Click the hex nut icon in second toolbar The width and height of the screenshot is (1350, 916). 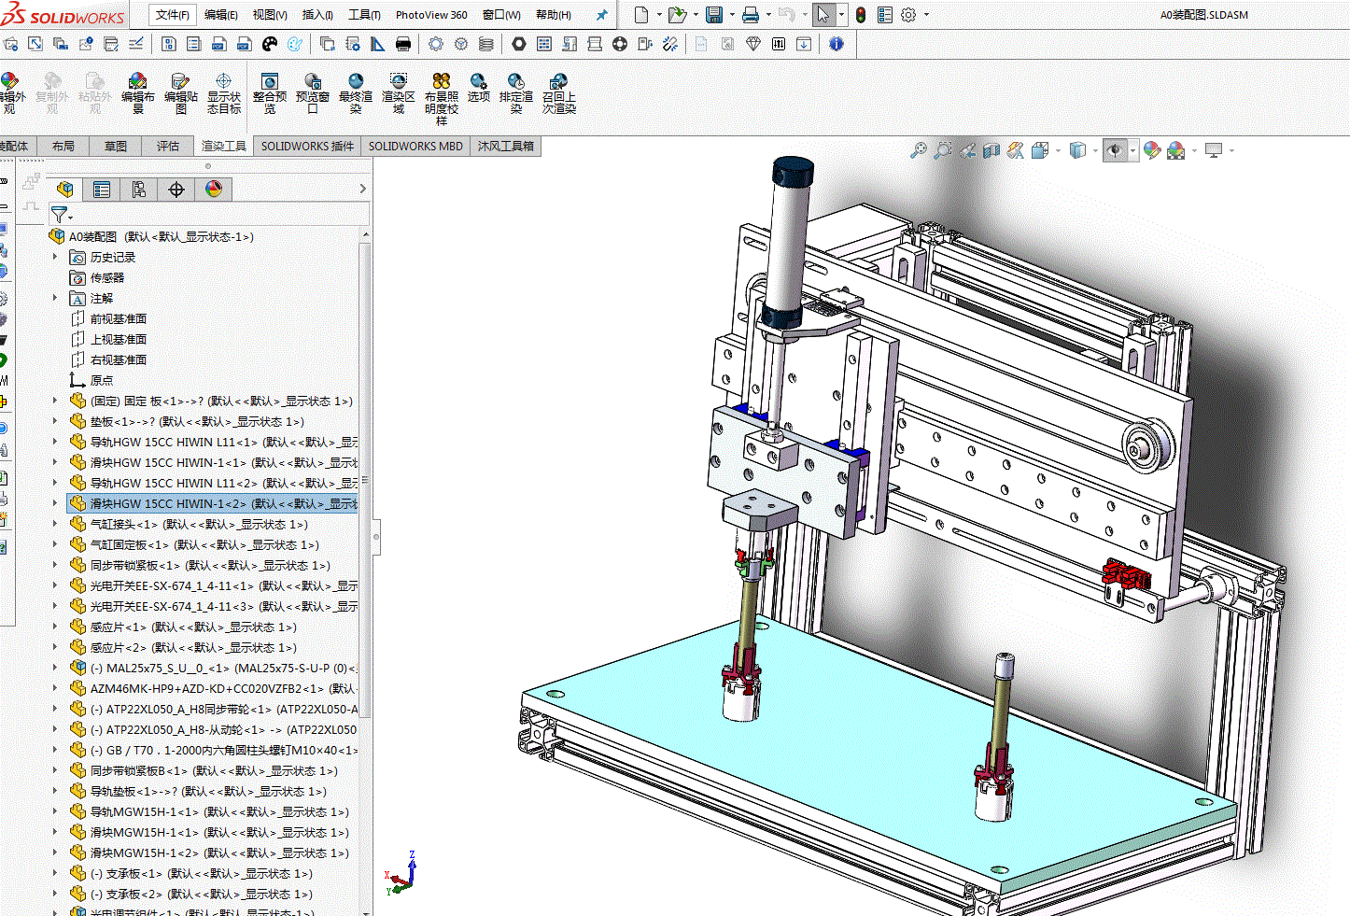click(519, 44)
